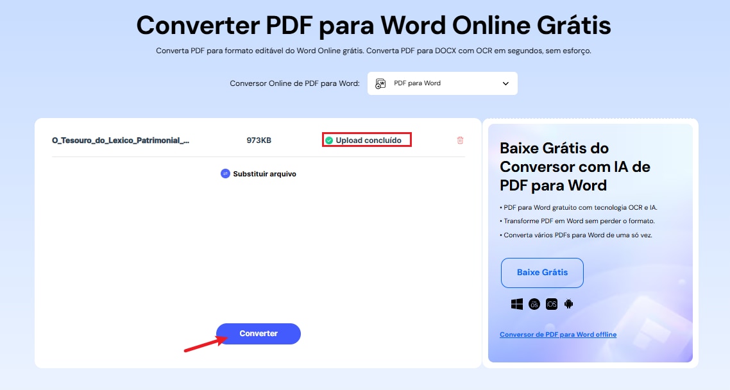730x390 pixels.
Task: Click the 973KB file size
Action: [259, 140]
